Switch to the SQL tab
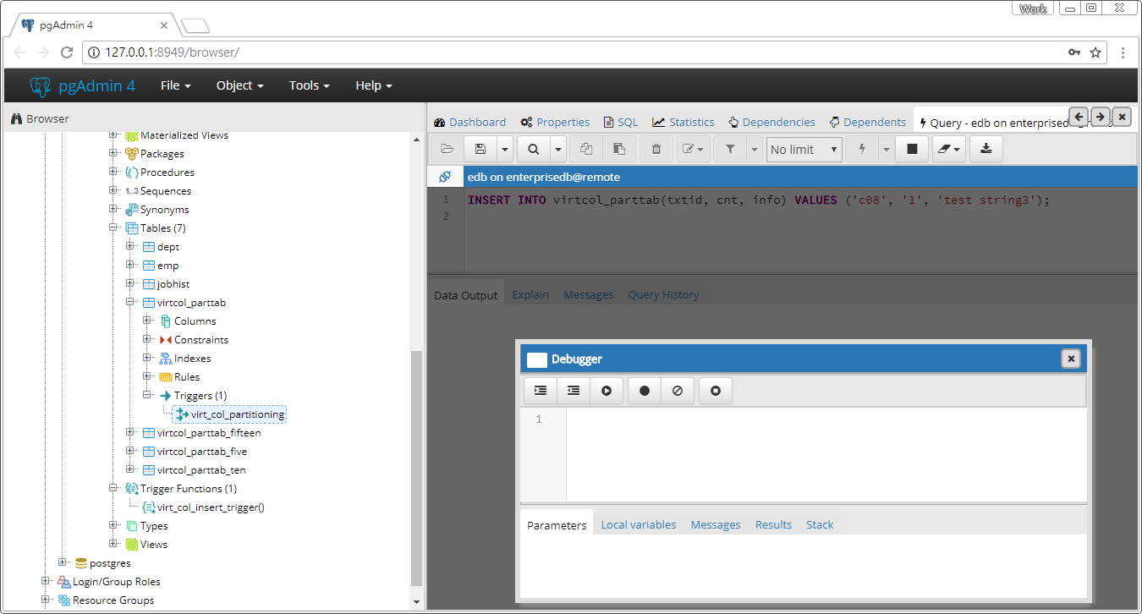Viewport: 1142px width, 614px height. 621,122
